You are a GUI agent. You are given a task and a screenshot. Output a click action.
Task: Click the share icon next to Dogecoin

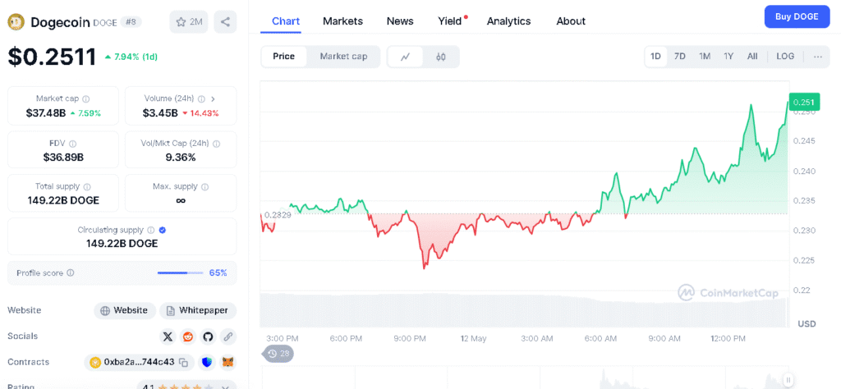tap(225, 22)
